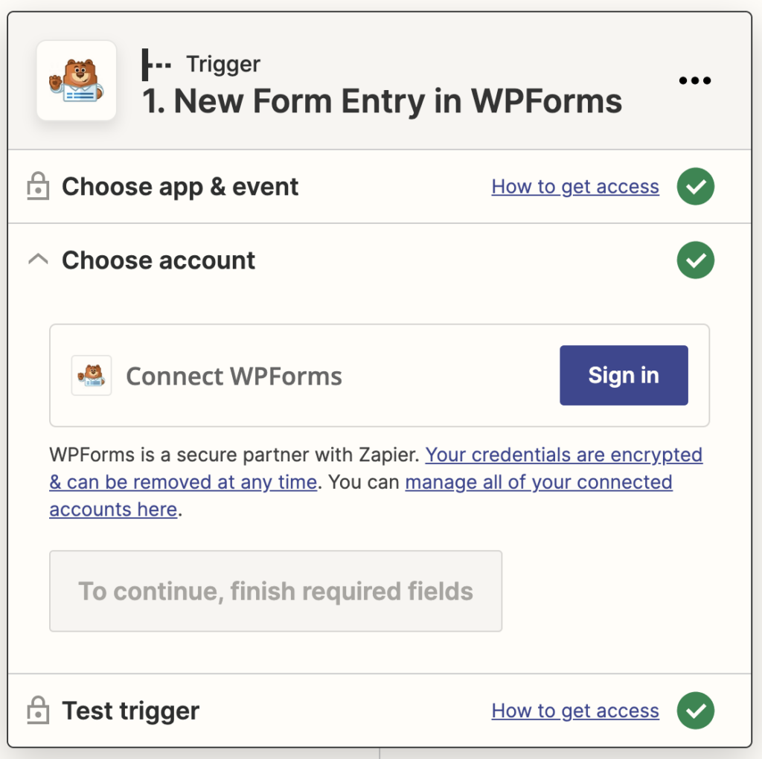Click green checkmark on Choose account
The image size is (762, 759).
tap(695, 260)
